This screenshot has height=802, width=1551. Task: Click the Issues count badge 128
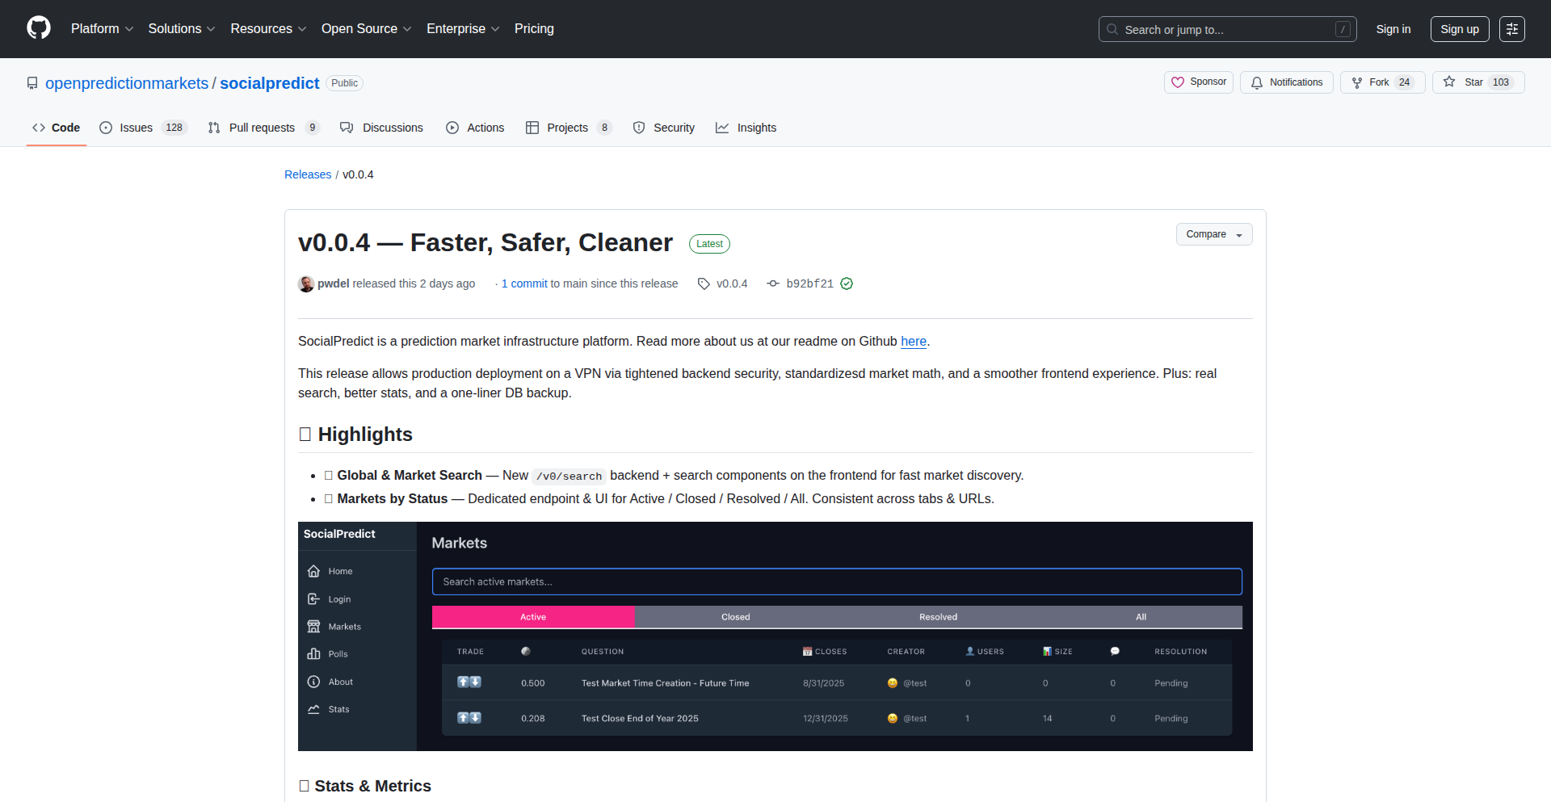pyautogui.click(x=174, y=128)
